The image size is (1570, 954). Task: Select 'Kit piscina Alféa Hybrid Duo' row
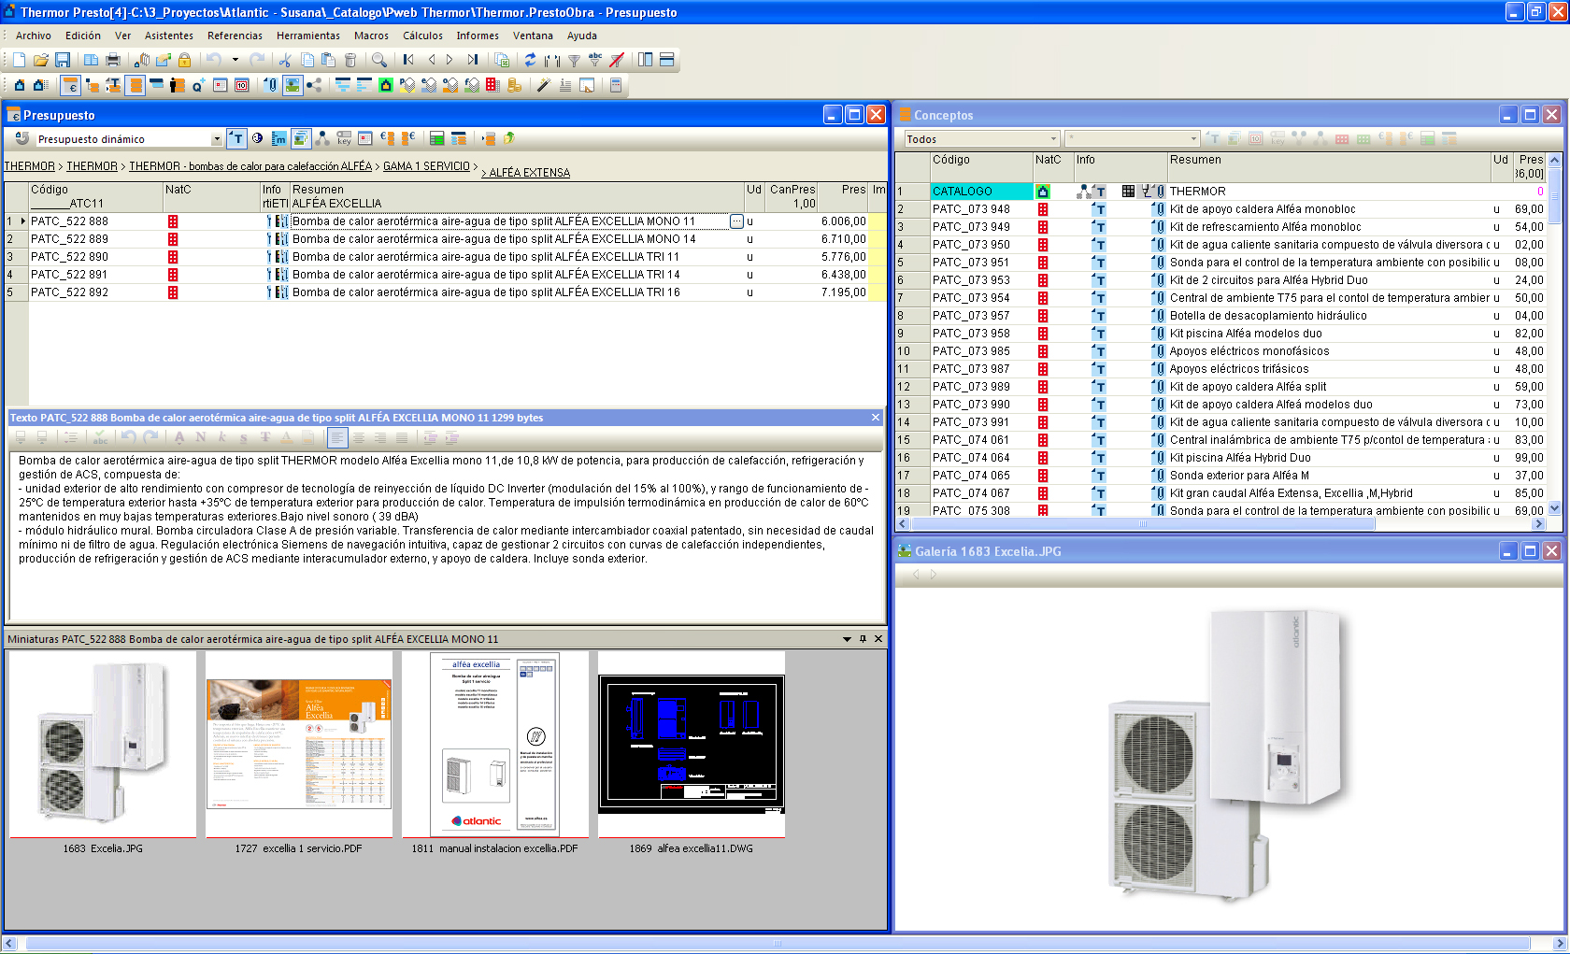click(x=1220, y=458)
